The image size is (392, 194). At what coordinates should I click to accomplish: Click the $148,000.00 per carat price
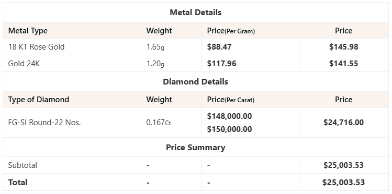(229, 116)
